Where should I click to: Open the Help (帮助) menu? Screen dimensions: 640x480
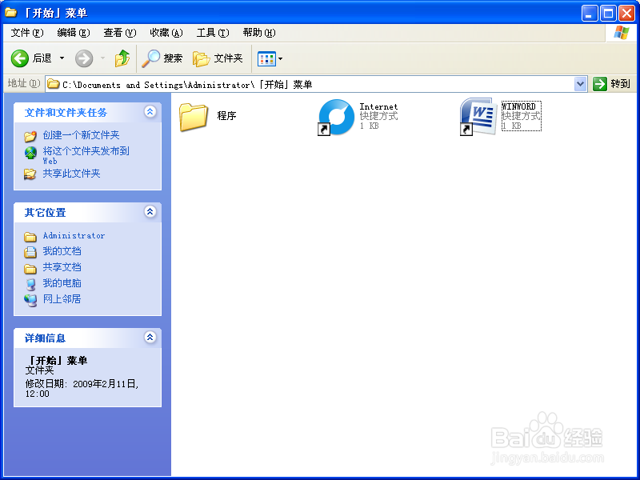point(259,33)
